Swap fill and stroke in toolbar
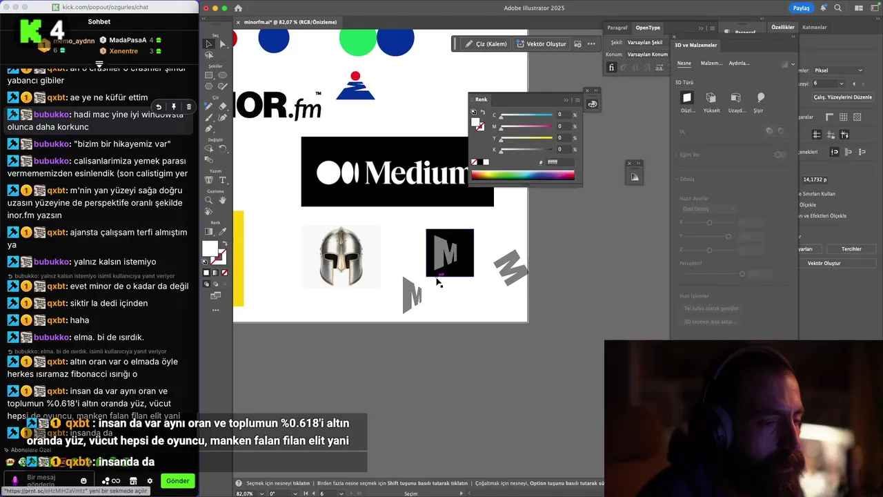 tap(224, 243)
